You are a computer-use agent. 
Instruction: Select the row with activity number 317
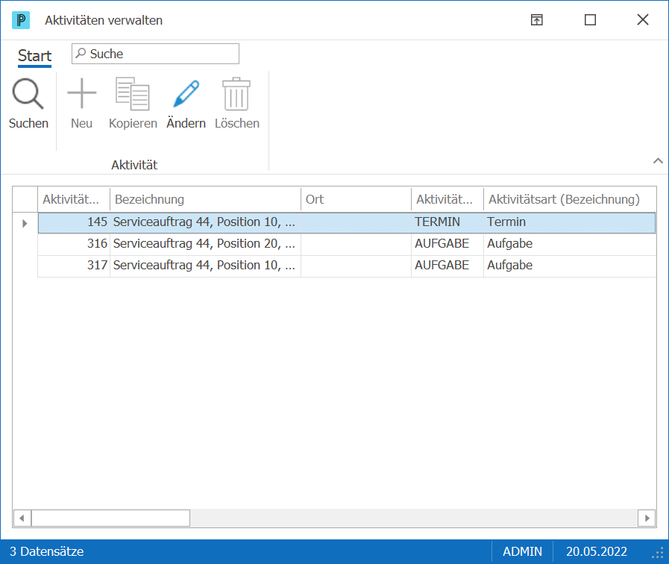(347, 266)
